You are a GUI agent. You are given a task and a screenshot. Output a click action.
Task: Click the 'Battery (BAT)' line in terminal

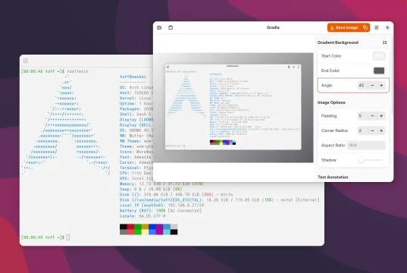[x=161, y=211]
